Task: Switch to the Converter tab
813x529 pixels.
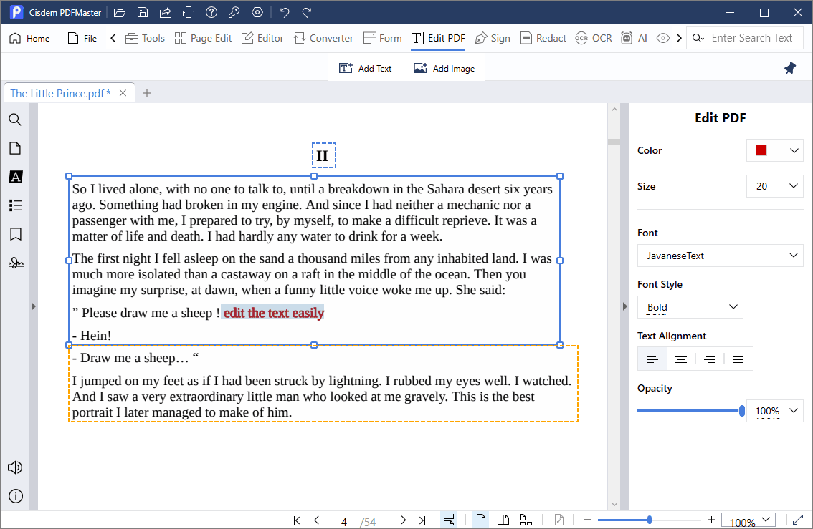Action: pyautogui.click(x=323, y=39)
